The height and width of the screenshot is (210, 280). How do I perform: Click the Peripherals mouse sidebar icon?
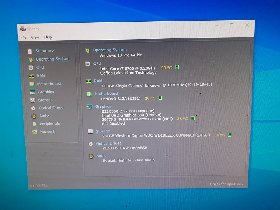pos(34,124)
